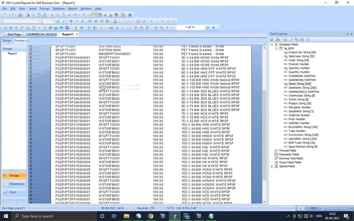The image size is (354, 221).
Task: Toggle align center
Action: [96, 21]
